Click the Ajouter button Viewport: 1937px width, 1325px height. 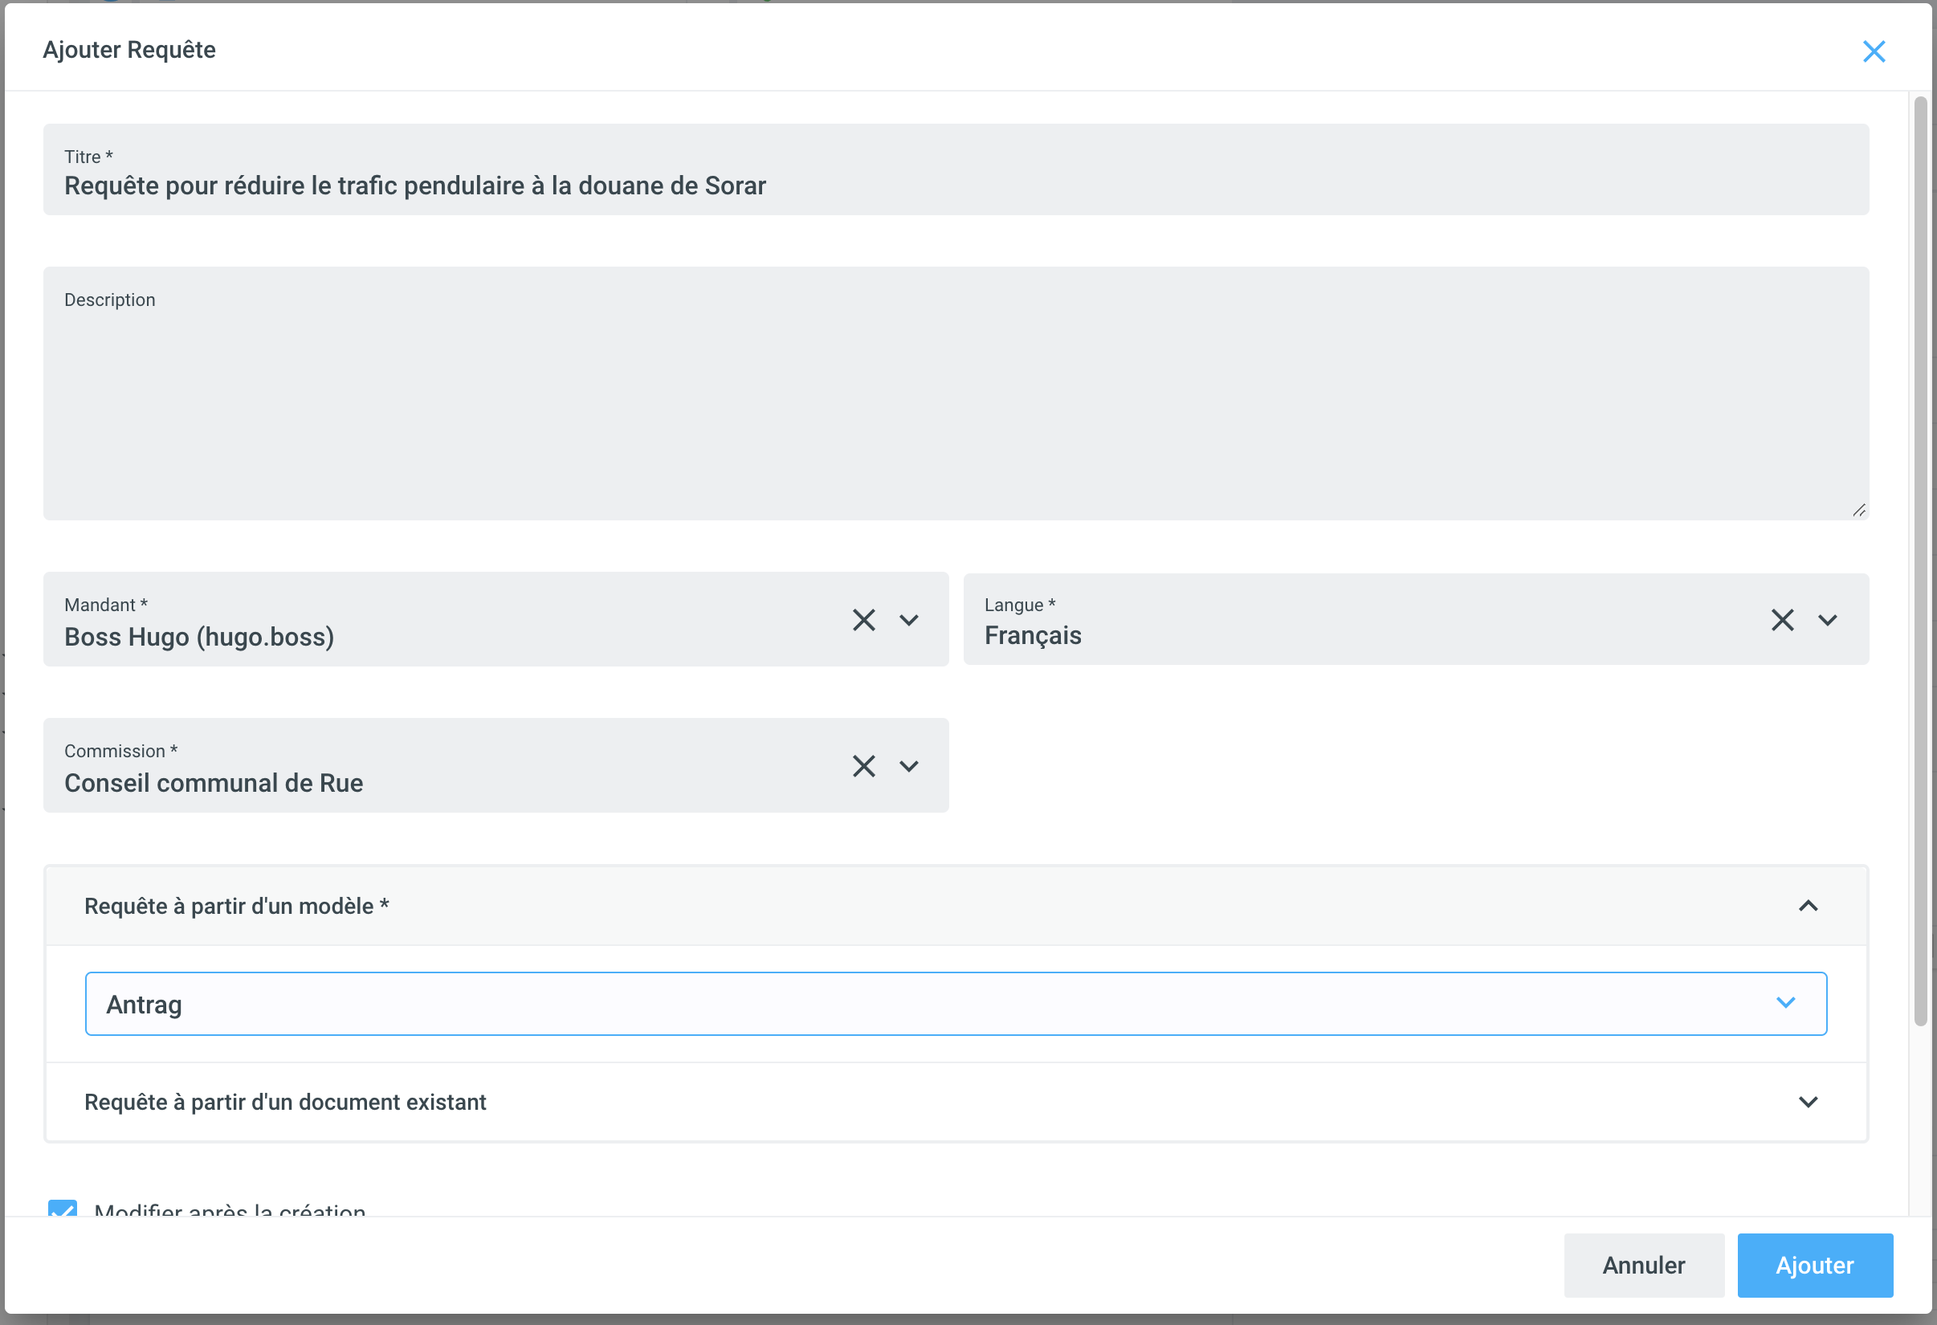tap(1814, 1265)
